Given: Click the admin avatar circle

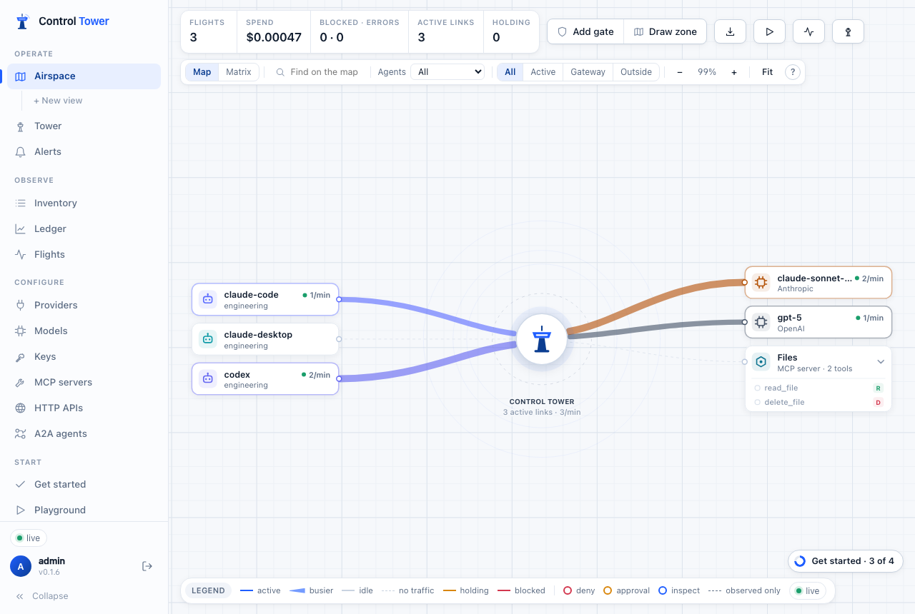Looking at the screenshot, I should point(21,566).
